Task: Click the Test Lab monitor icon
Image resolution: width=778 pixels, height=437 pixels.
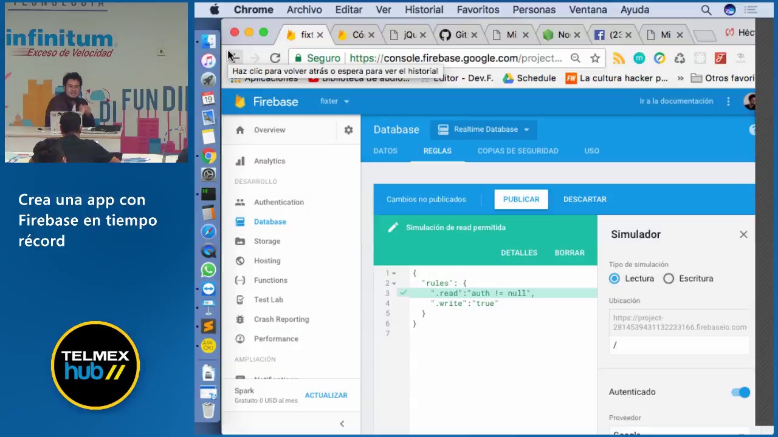Action: (x=240, y=299)
